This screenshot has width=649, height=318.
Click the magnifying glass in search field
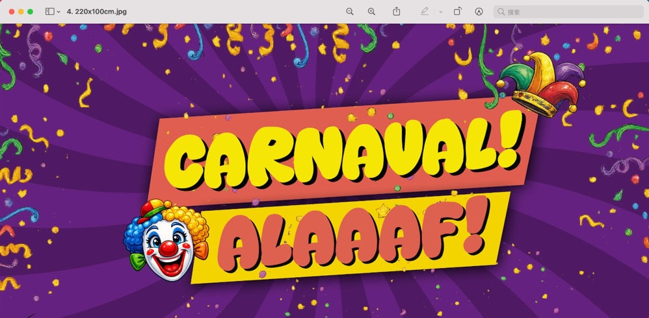click(x=501, y=12)
